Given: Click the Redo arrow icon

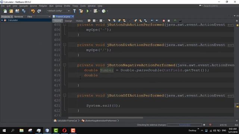Looking at the screenshot, I should (39, 11).
